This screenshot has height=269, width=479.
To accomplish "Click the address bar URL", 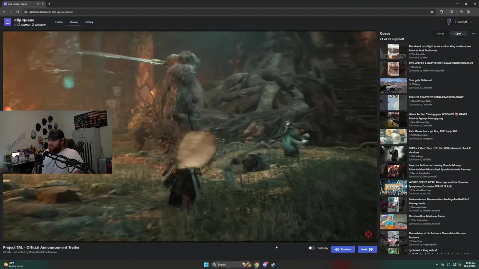I will [51, 12].
